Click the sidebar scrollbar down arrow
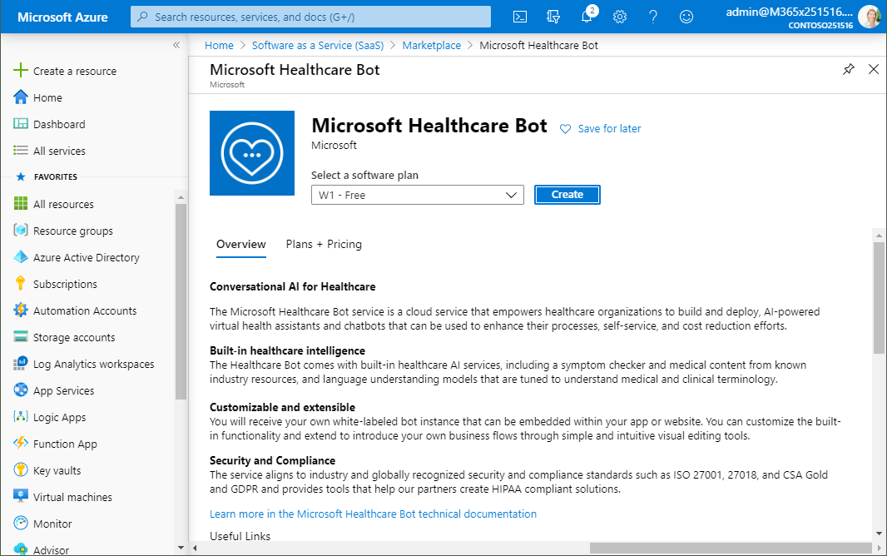 click(181, 548)
